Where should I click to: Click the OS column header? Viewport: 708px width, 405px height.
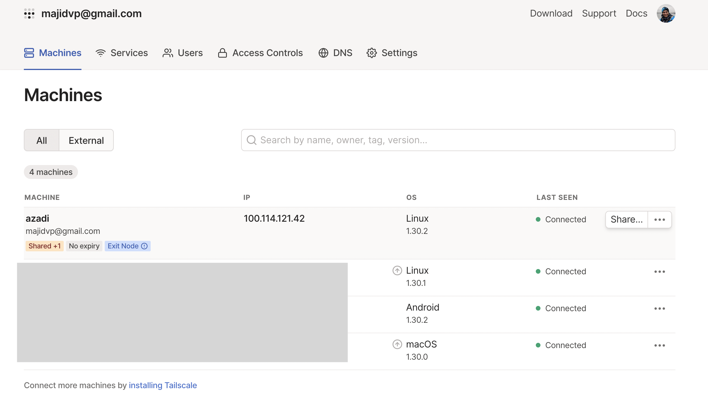[411, 198]
